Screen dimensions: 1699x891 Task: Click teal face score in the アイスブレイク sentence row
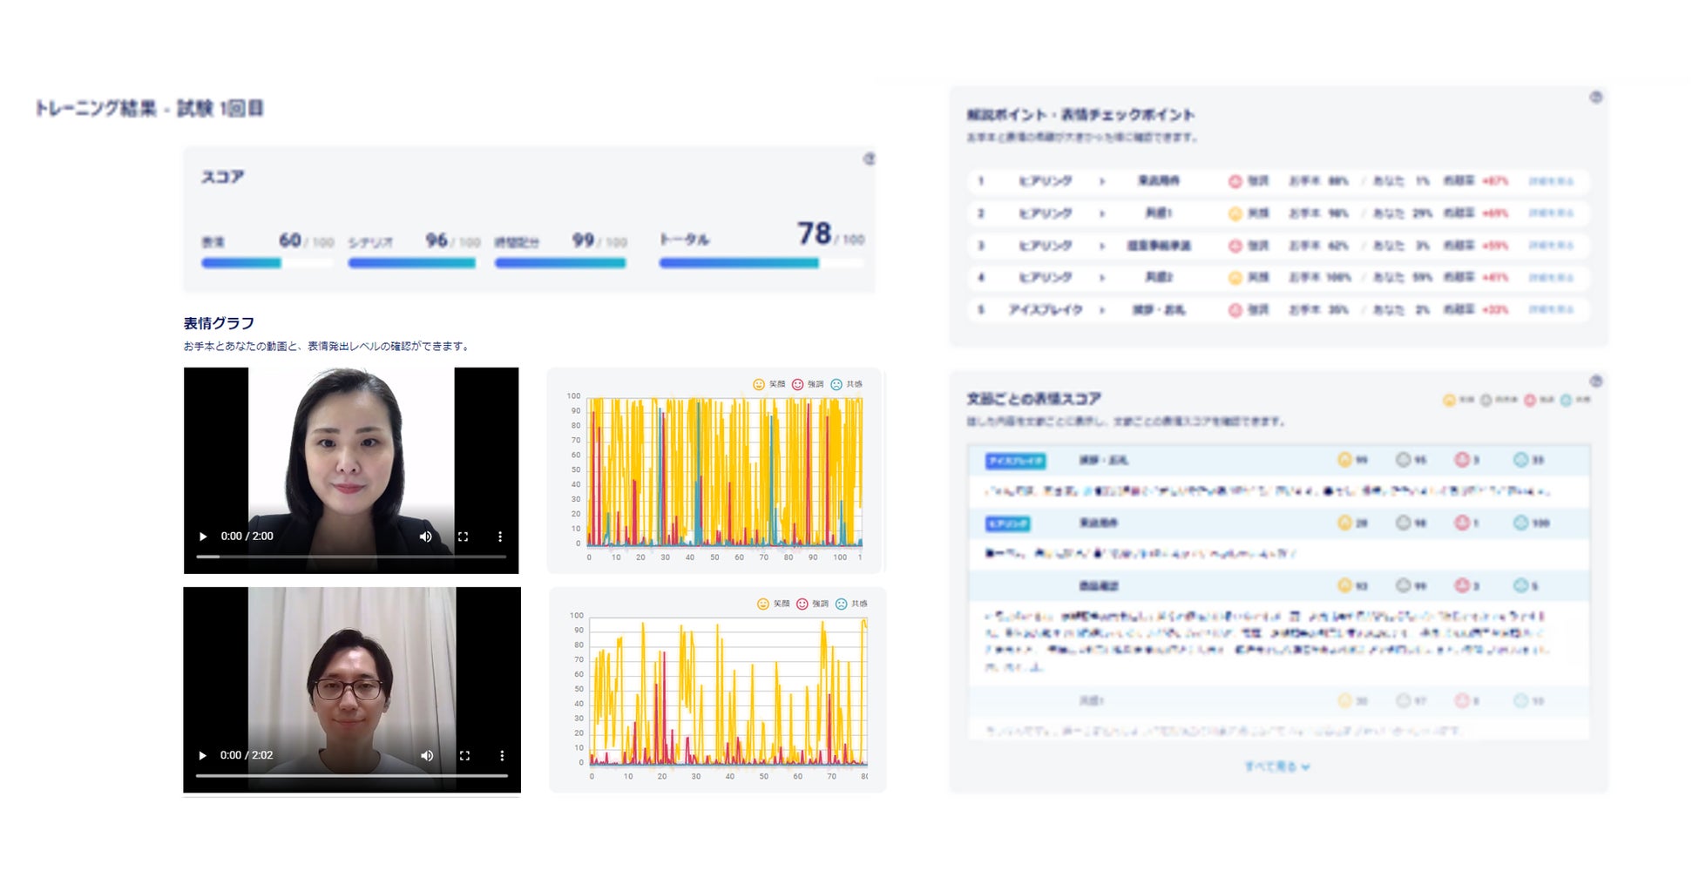tap(1528, 460)
